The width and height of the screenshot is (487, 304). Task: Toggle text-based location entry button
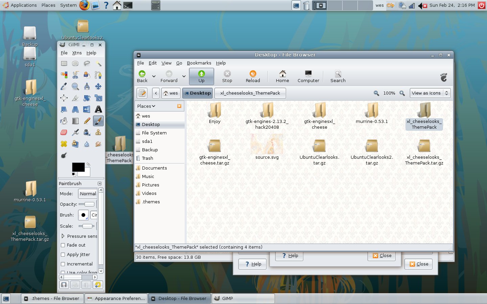(142, 93)
